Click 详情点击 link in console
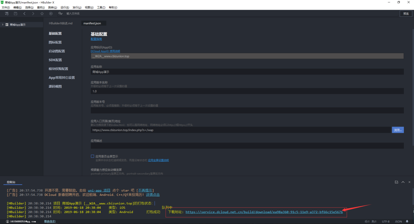Image resolution: width=414 pixels, height=224 pixels. pos(153,195)
